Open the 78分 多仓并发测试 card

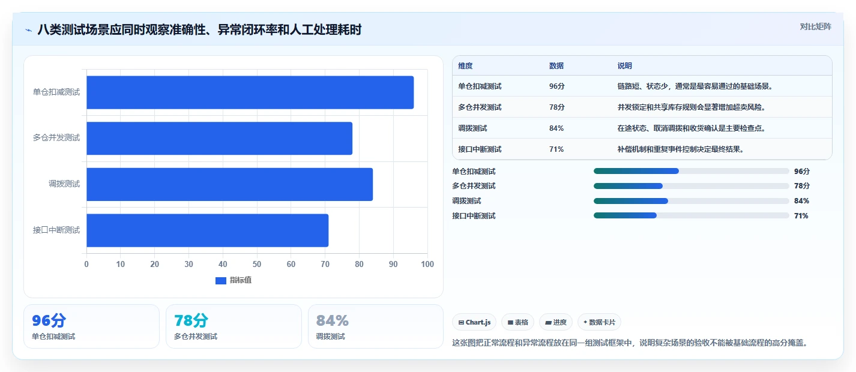tap(234, 326)
